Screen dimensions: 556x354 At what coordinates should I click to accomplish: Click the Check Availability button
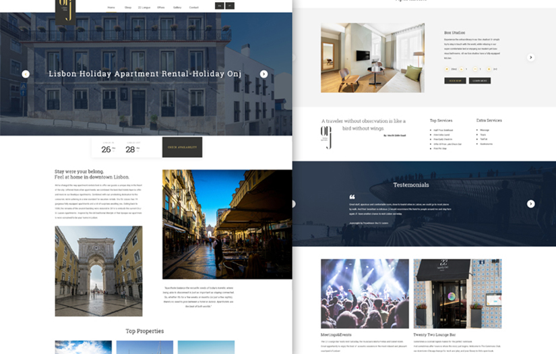[182, 147]
